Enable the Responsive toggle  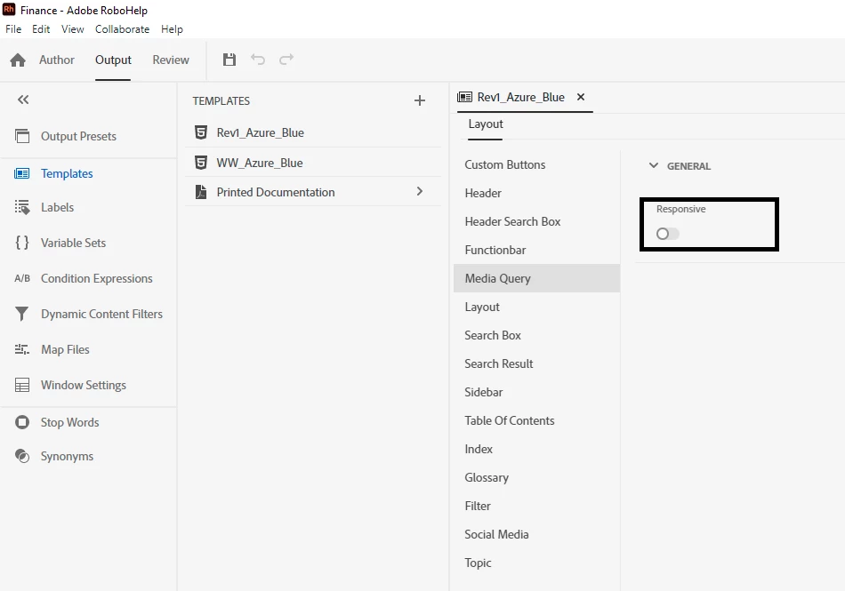(668, 234)
